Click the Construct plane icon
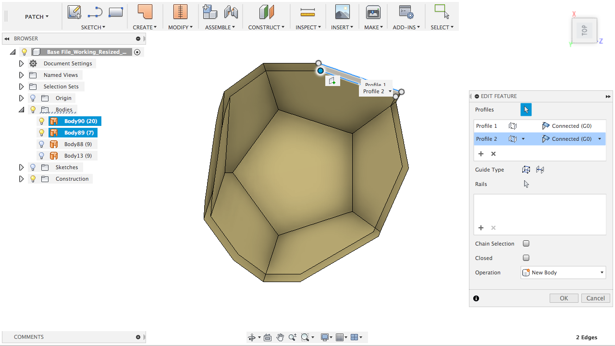Screen dimensions: 615x346 266,12
